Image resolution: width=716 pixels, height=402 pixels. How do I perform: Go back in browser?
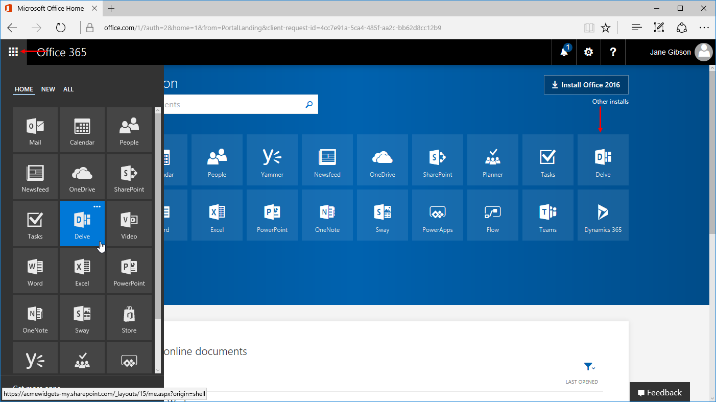pos(12,28)
